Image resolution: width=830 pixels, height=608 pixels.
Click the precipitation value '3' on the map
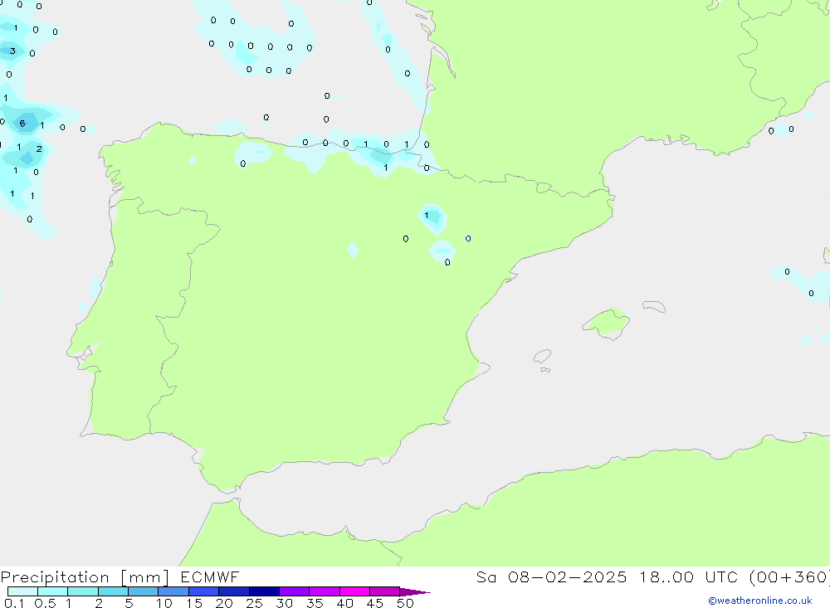(12, 51)
